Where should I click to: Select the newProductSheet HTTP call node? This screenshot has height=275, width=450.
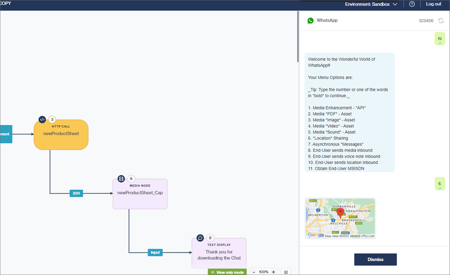[61, 135]
